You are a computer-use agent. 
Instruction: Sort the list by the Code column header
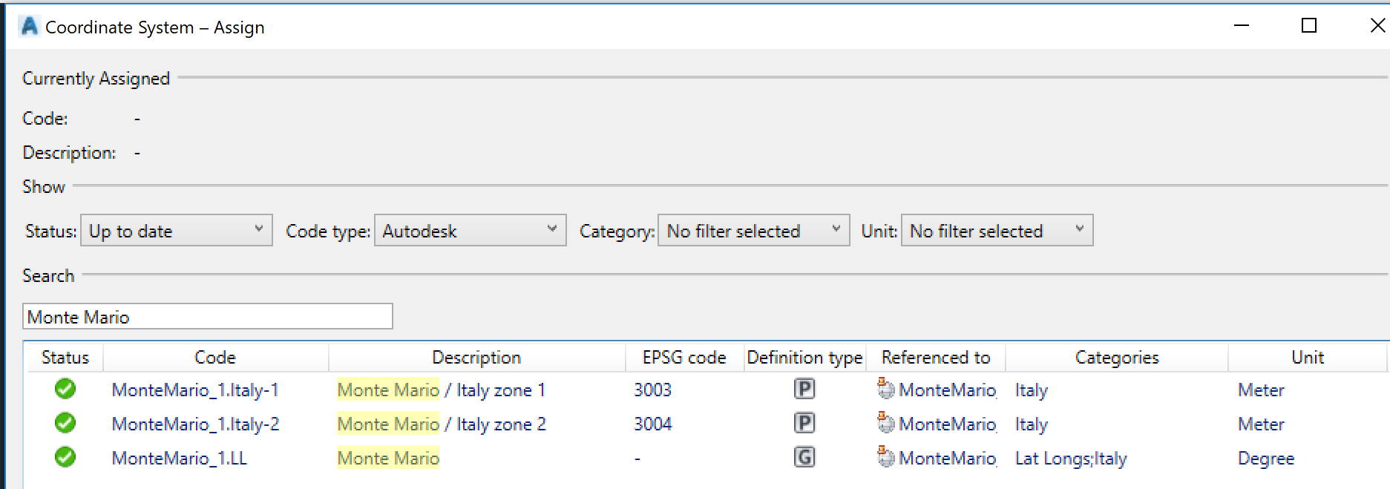(215, 358)
